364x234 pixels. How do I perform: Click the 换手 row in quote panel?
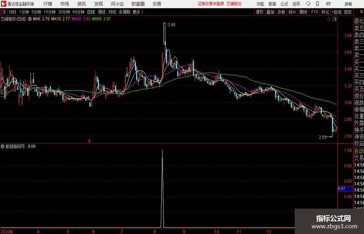click(359, 130)
